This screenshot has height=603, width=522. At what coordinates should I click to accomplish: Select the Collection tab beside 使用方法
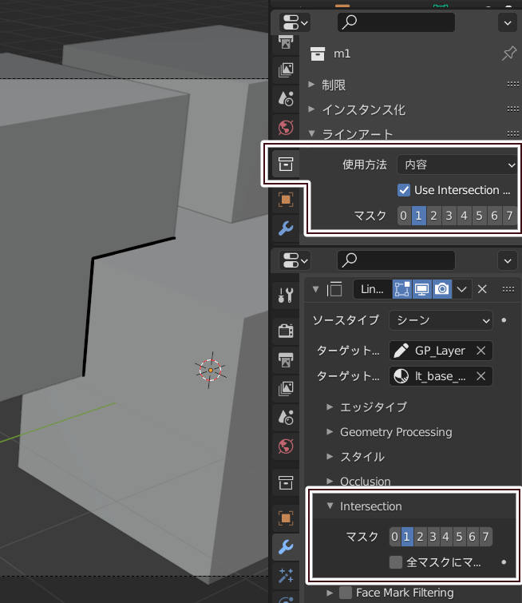click(286, 165)
